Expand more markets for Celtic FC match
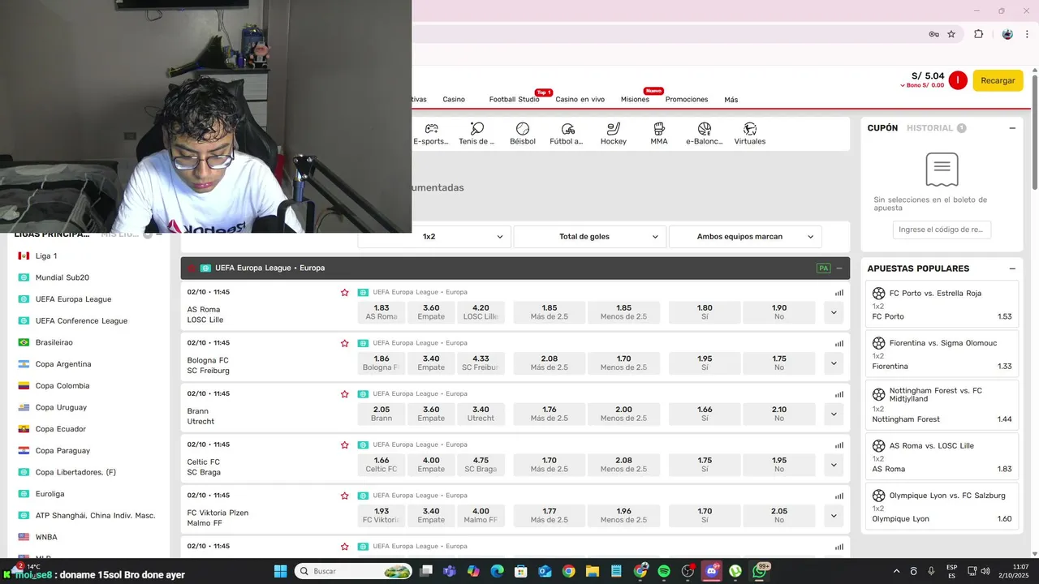This screenshot has height=584, width=1039. pos(834,465)
